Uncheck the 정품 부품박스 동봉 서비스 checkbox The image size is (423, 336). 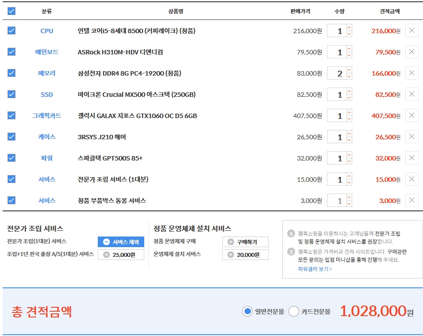(x=12, y=200)
